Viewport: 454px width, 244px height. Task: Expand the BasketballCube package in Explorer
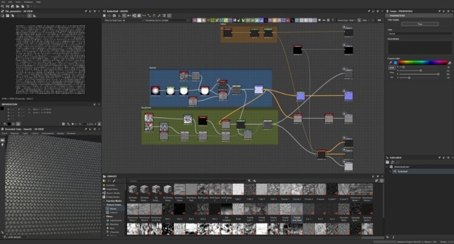click(x=390, y=165)
